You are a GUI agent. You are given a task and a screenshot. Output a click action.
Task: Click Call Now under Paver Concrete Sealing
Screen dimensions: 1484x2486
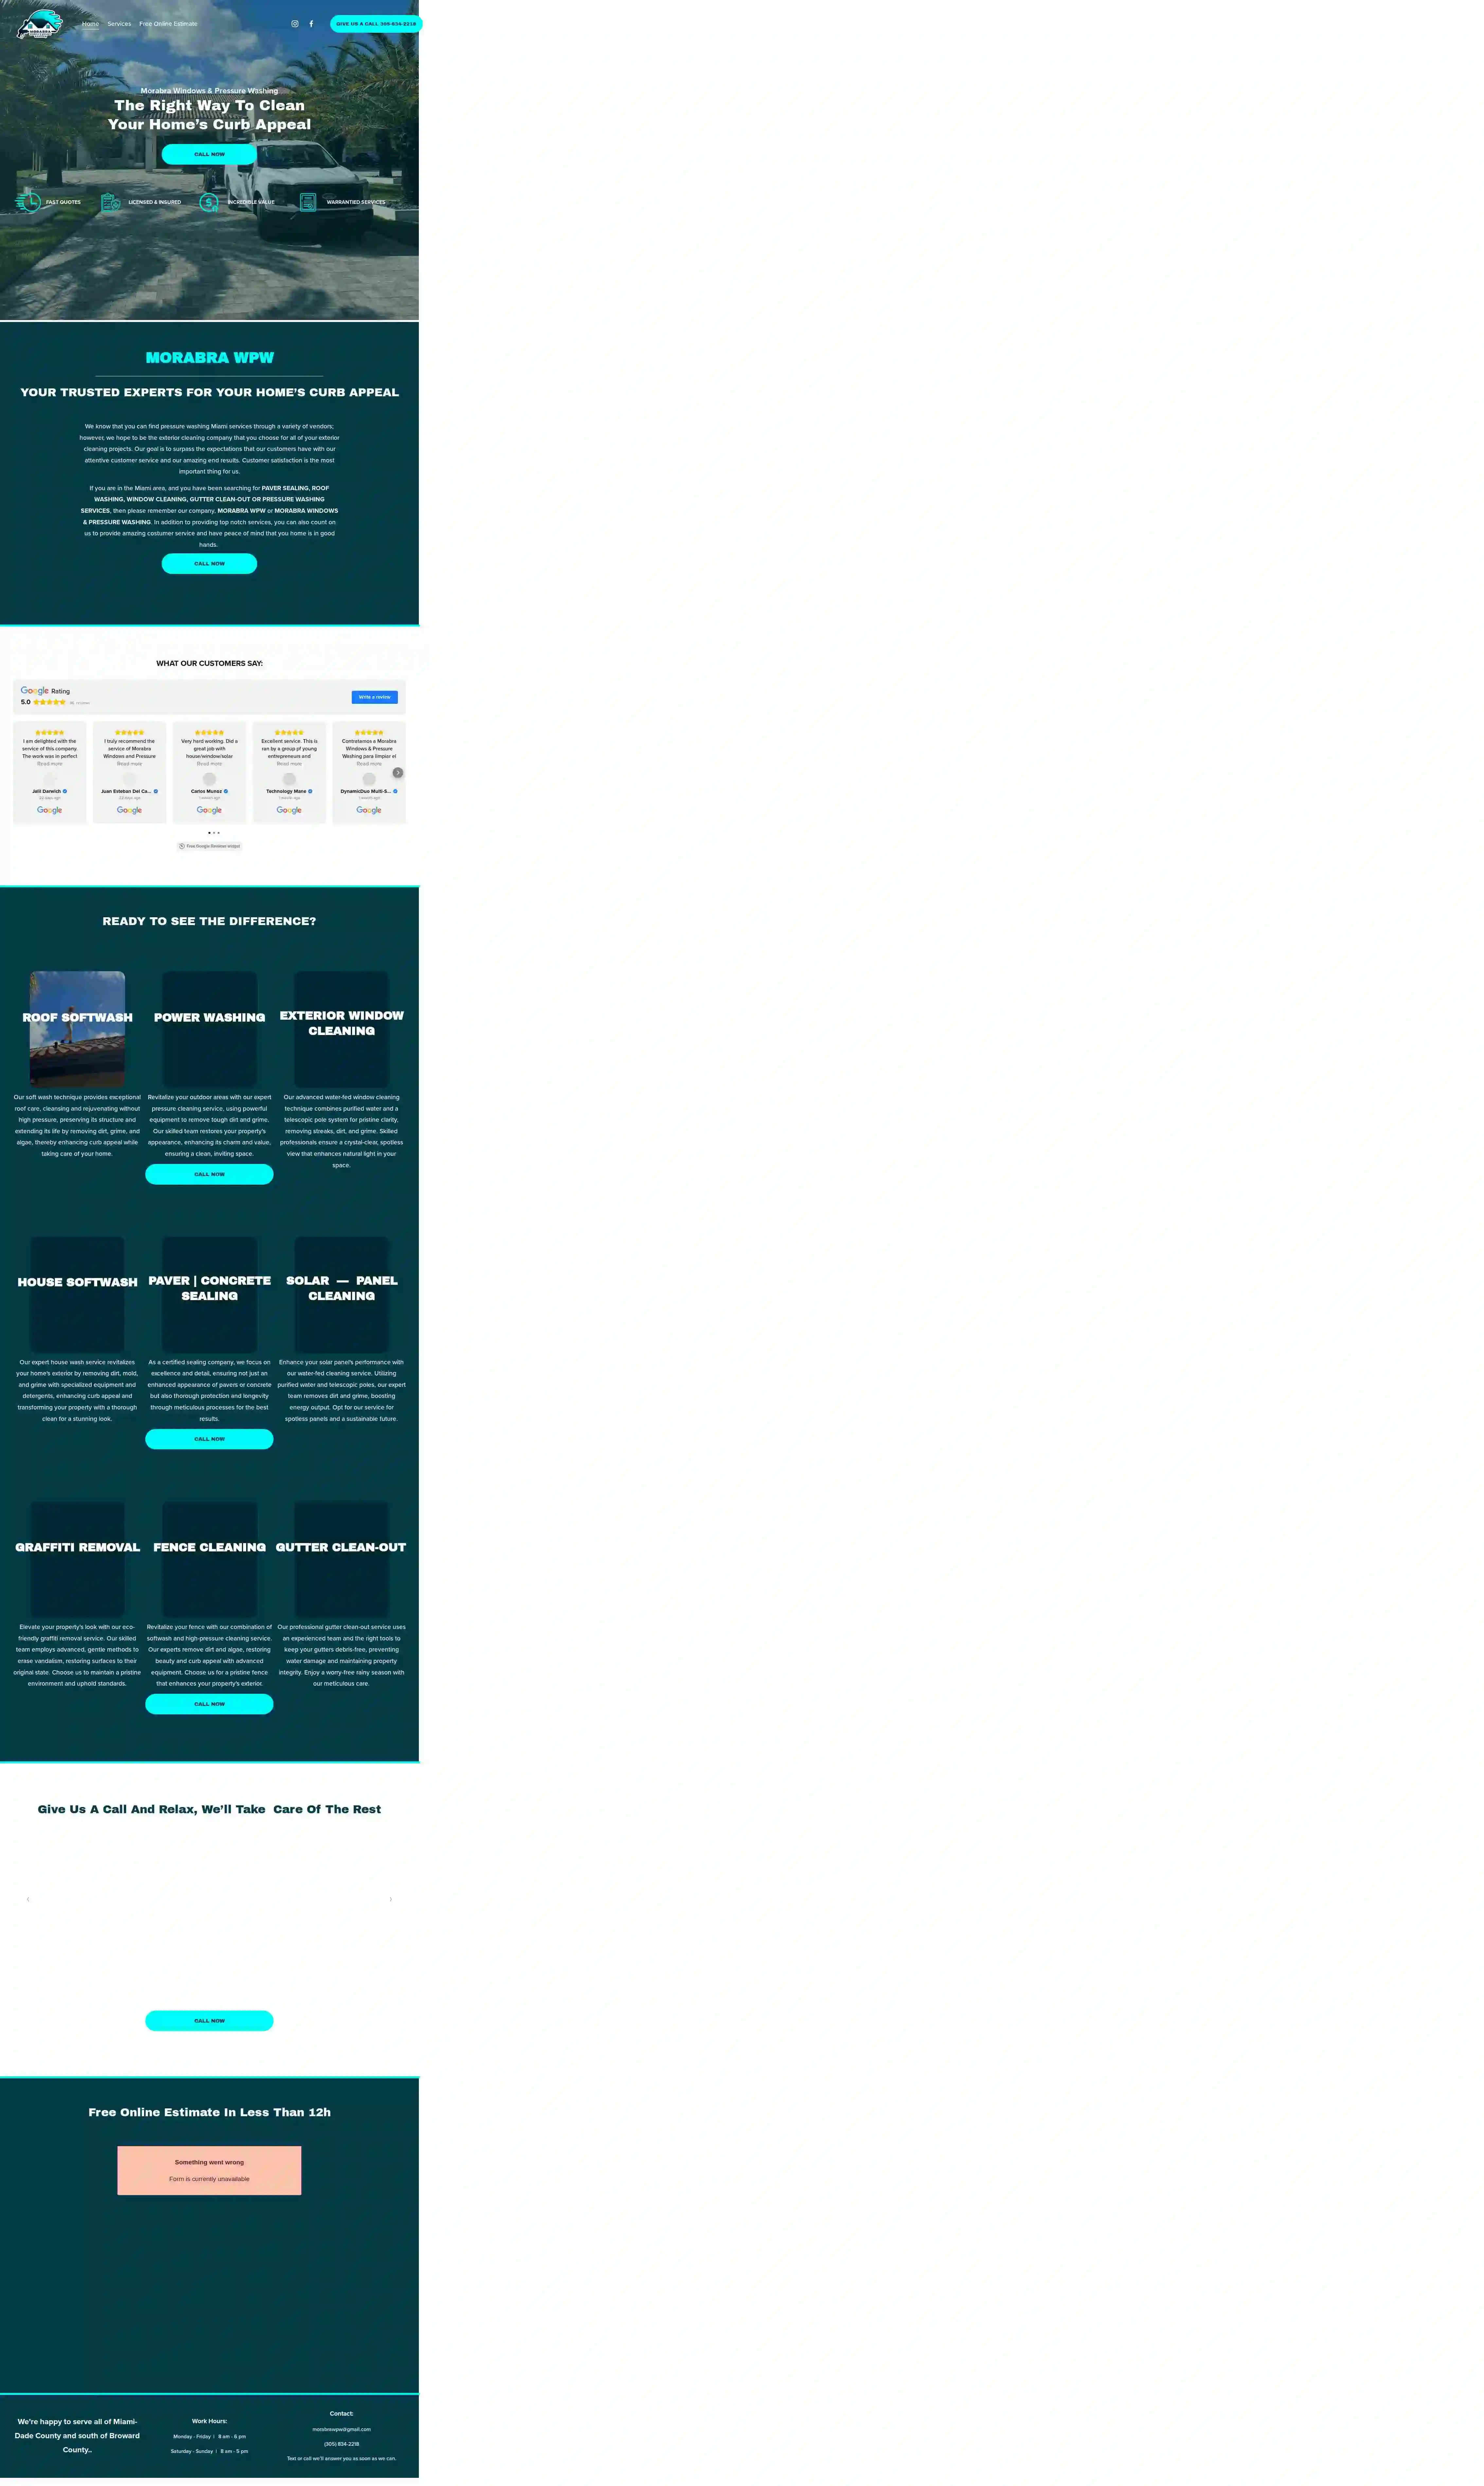209,1439
